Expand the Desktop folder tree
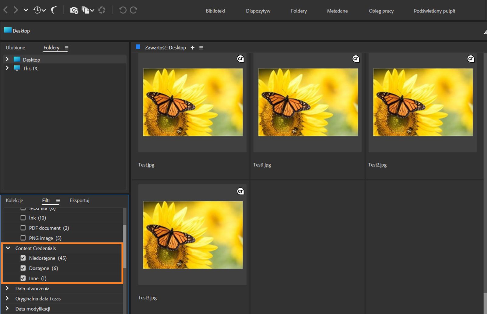Image resolution: width=487 pixels, height=314 pixels. pos(7,59)
